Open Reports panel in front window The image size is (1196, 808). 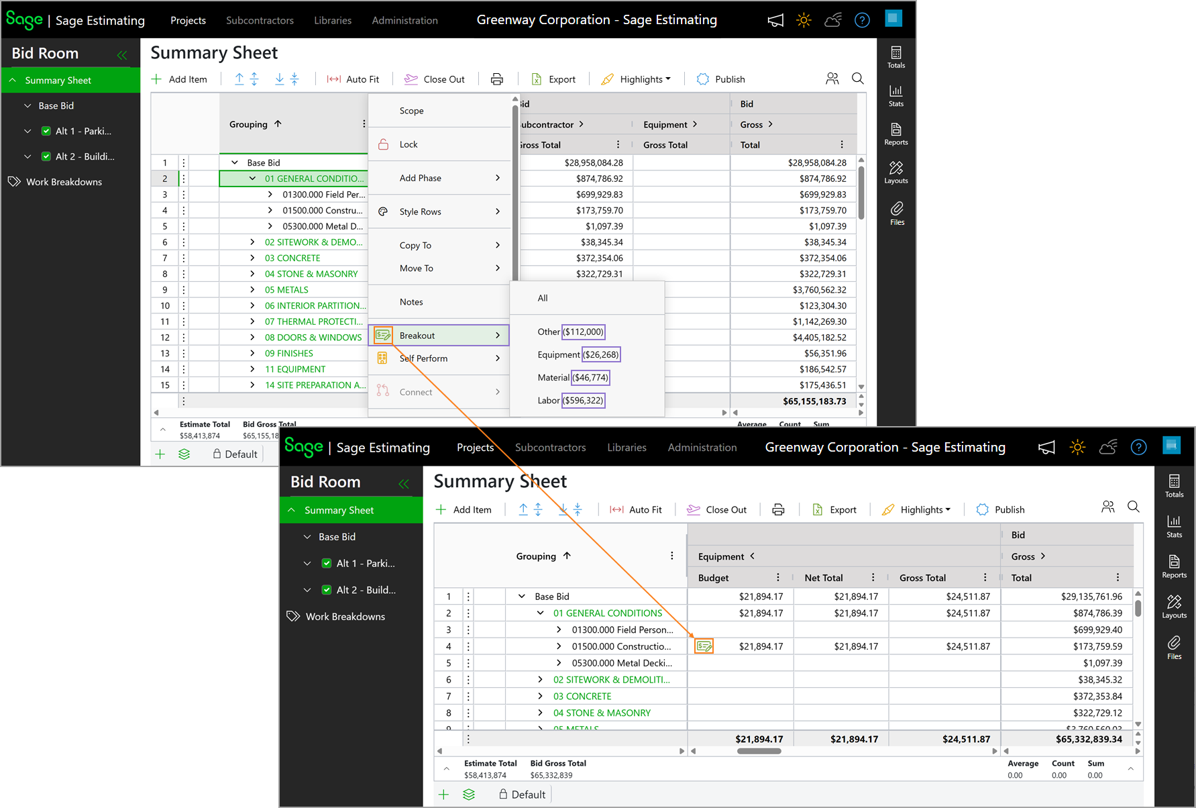tap(1174, 566)
